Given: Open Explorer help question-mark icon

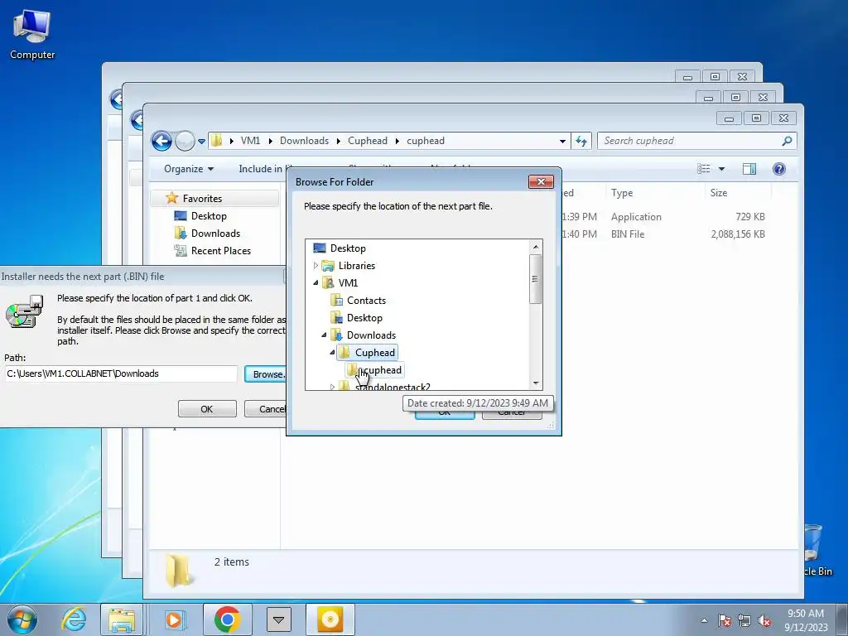Looking at the screenshot, I should [x=778, y=169].
